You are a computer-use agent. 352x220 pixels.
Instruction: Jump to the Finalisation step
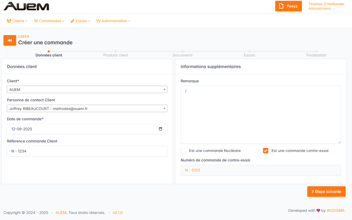(x=316, y=55)
